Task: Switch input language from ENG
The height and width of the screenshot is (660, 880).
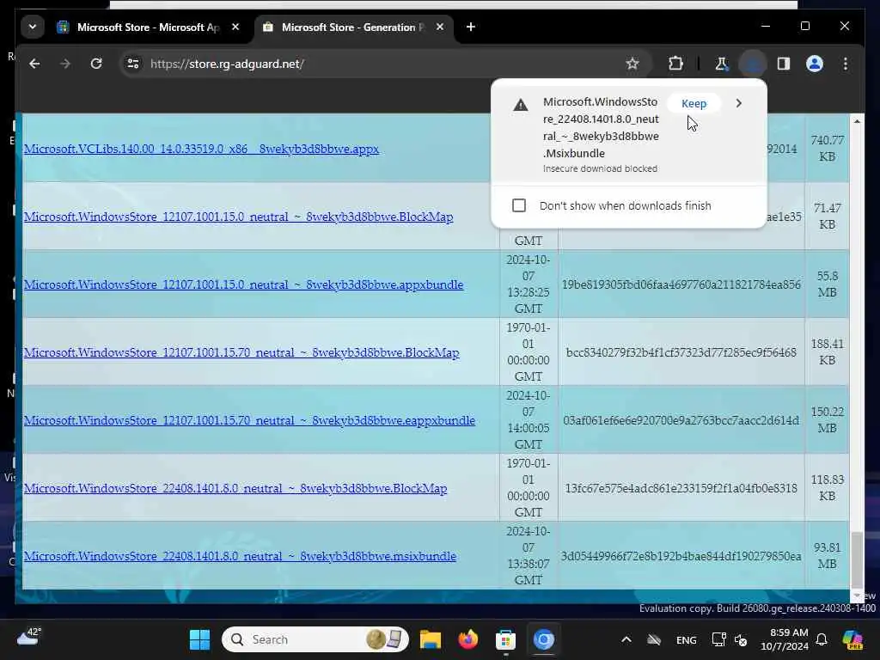Action: coord(686,639)
